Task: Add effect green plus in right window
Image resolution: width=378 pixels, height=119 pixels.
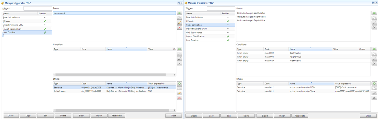Action: (x=374, y=83)
